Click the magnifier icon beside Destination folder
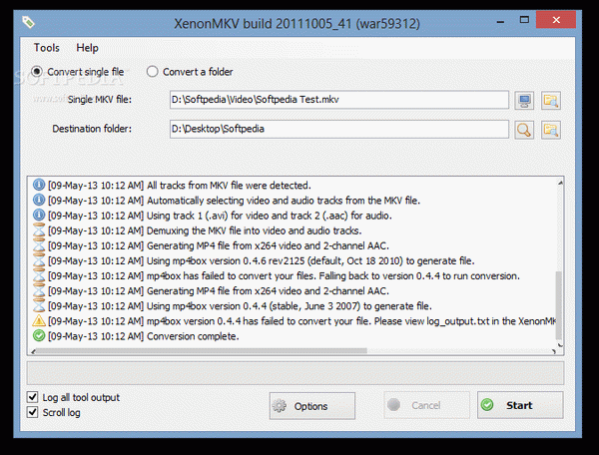Viewport: 599px width, 455px height. [524, 130]
